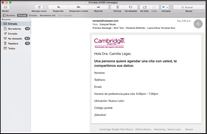Image resolution: width=207 pixels, height=134 pixels.
Task: Click the ¡Saludos! closing line
Action: [100, 115]
